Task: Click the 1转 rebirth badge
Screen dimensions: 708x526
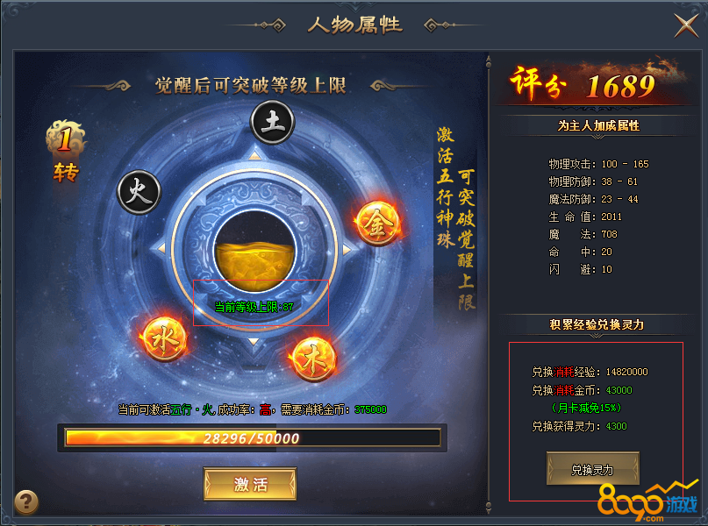Action: (66, 152)
